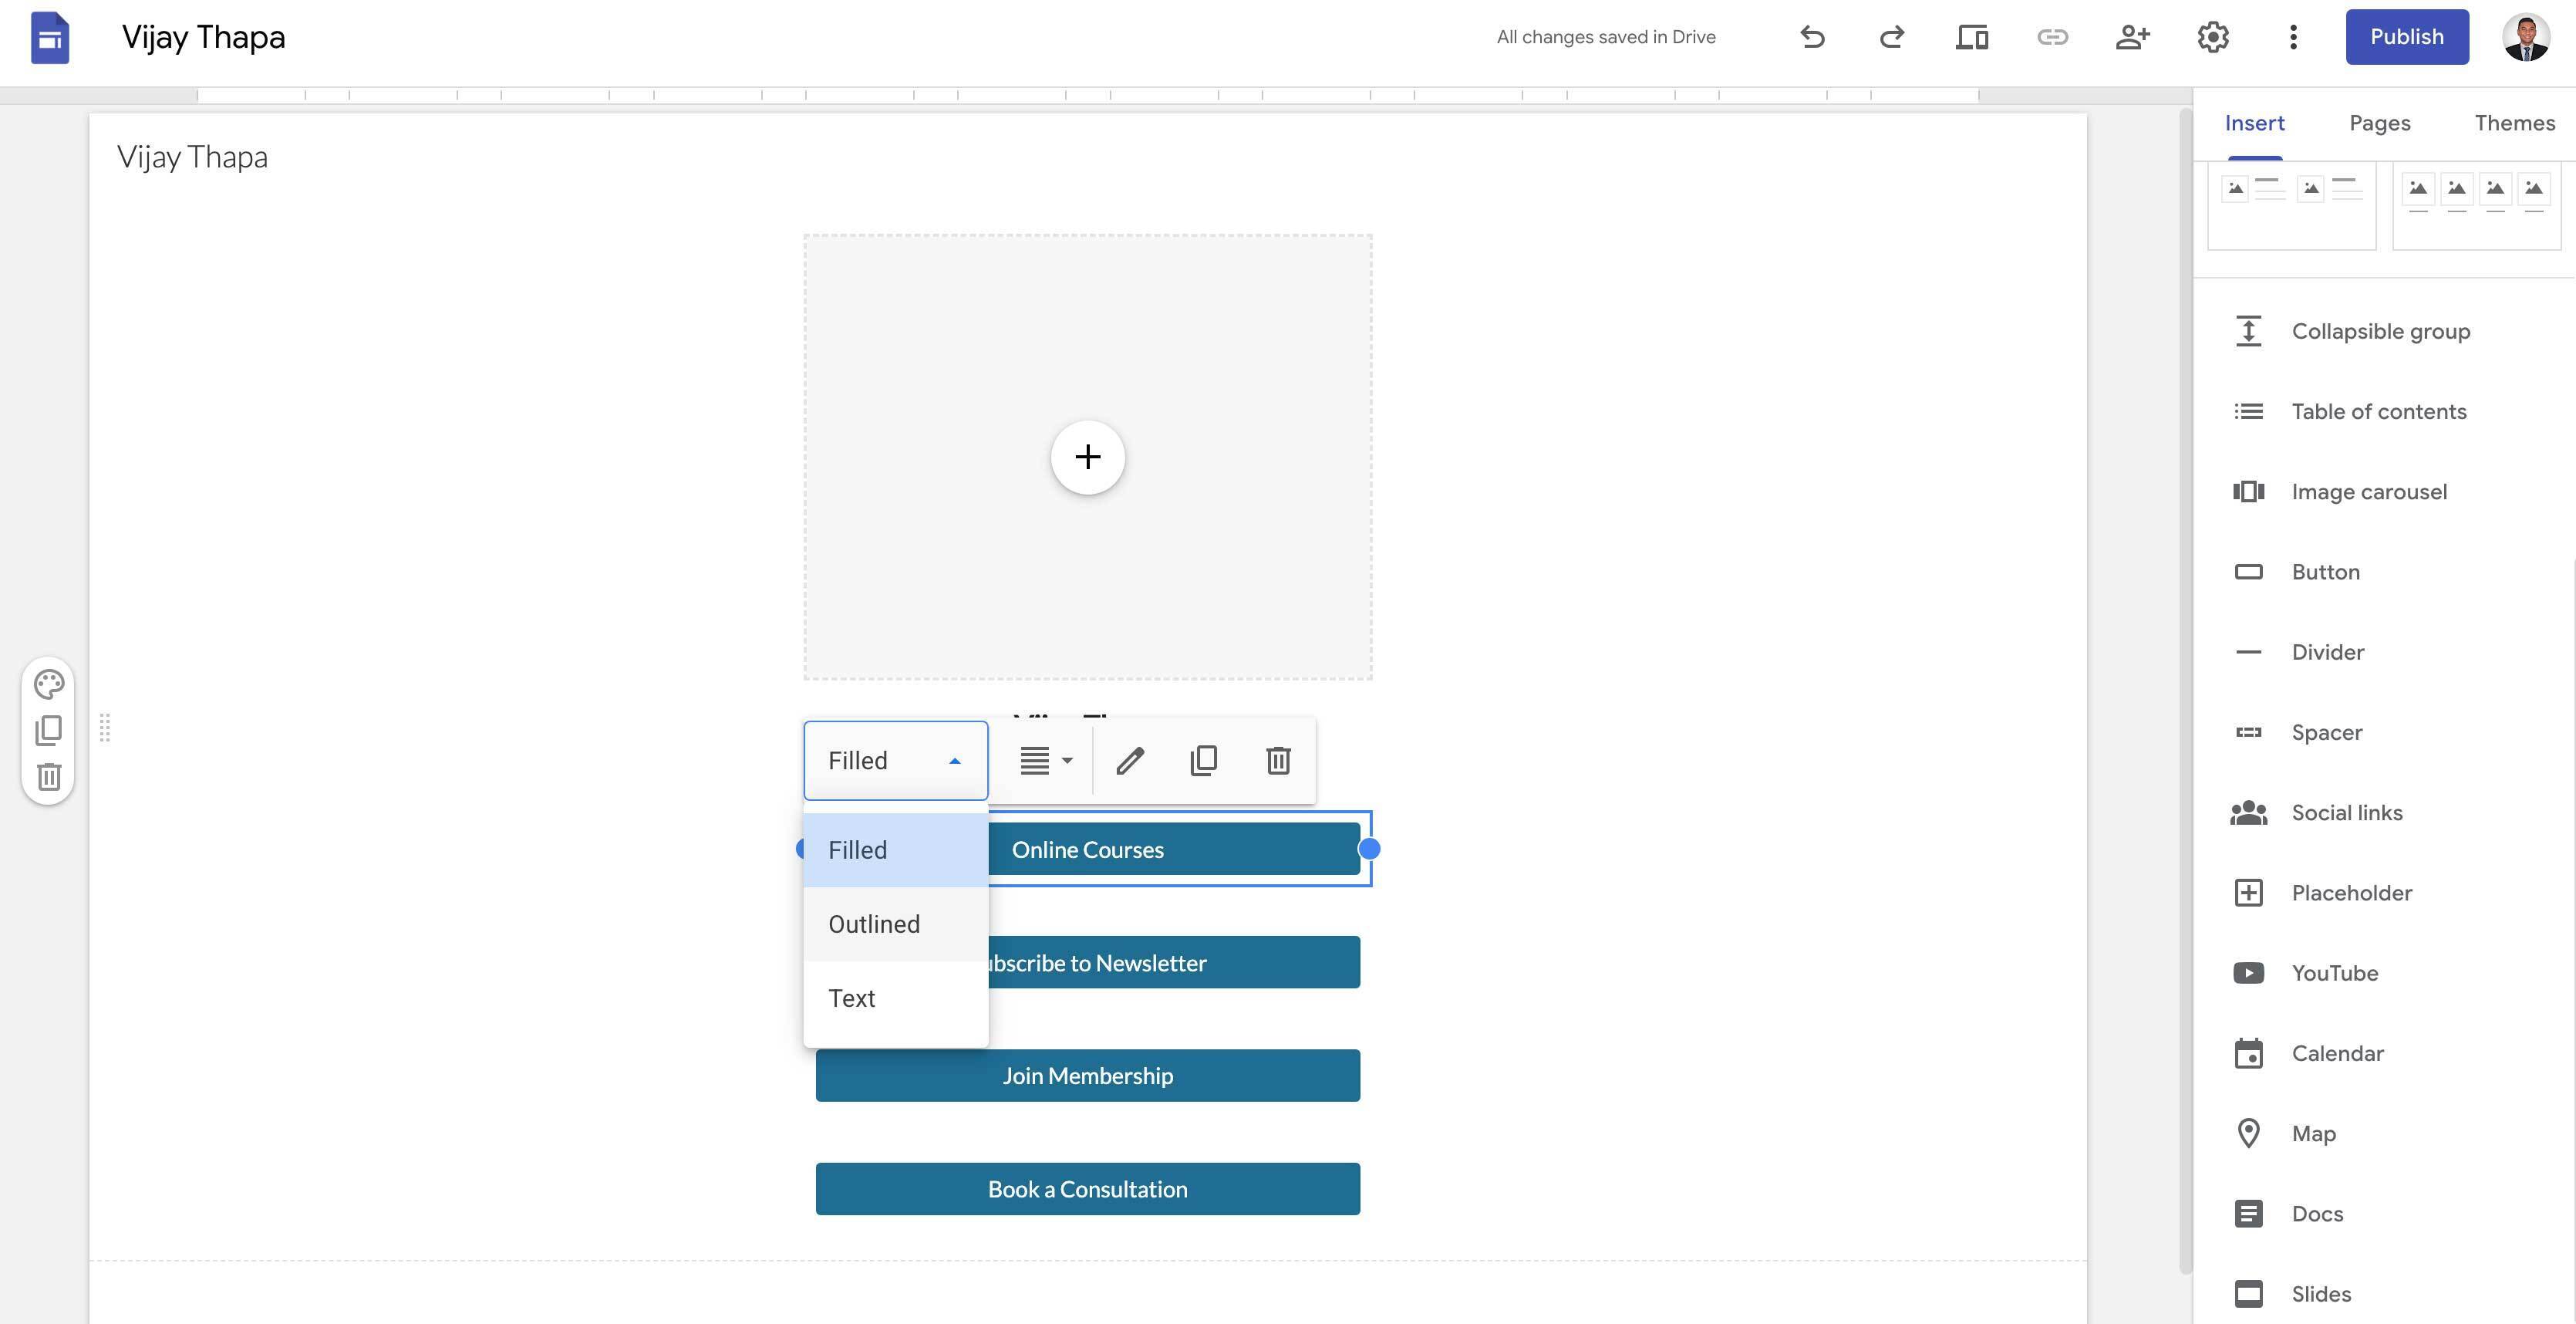This screenshot has height=1324, width=2576.
Task: Pick the two image-text column layout
Action: [x=2291, y=205]
